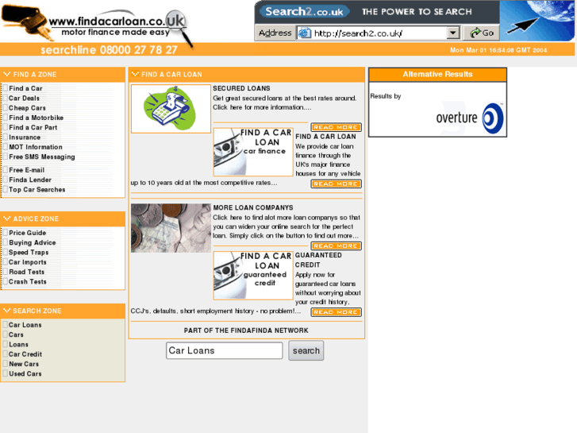Image resolution: width=577 pixels, height=433 pixels.
Task: Open the Free SMS Messaging link
Action: point(42,157)
